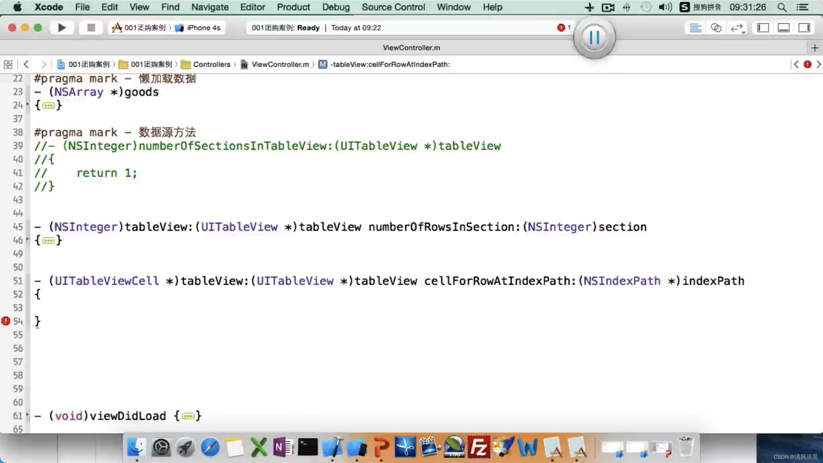This screenshot has width=823, height=463.
Task: Toggle the Navigator left panel
Action: pos(763,28)
